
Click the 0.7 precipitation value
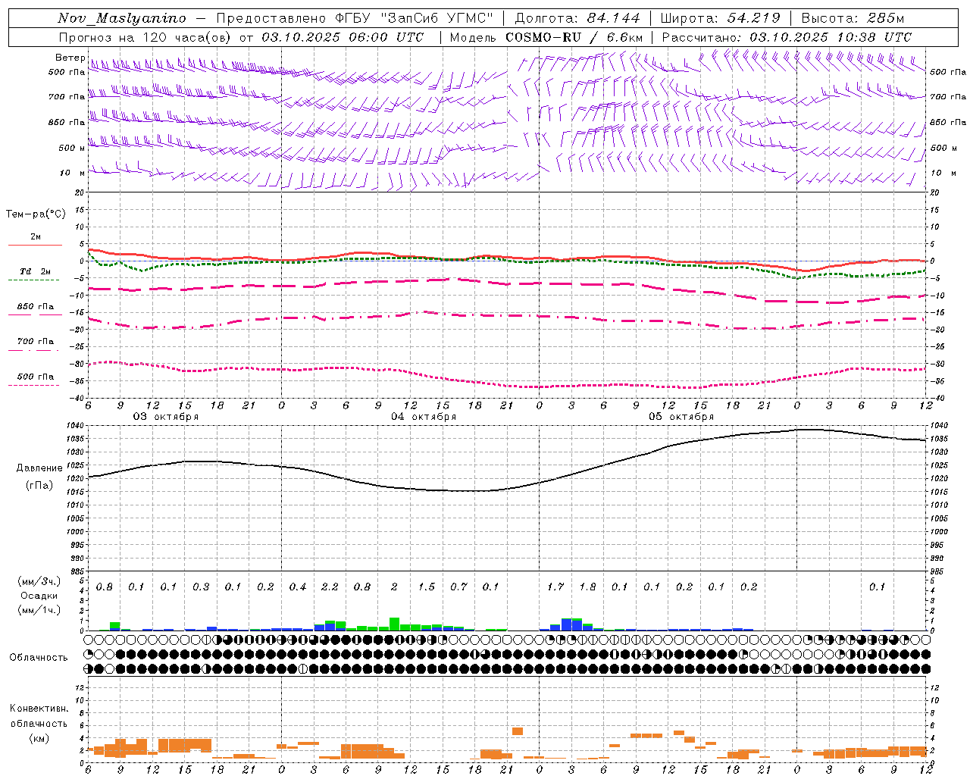[458, 587]
